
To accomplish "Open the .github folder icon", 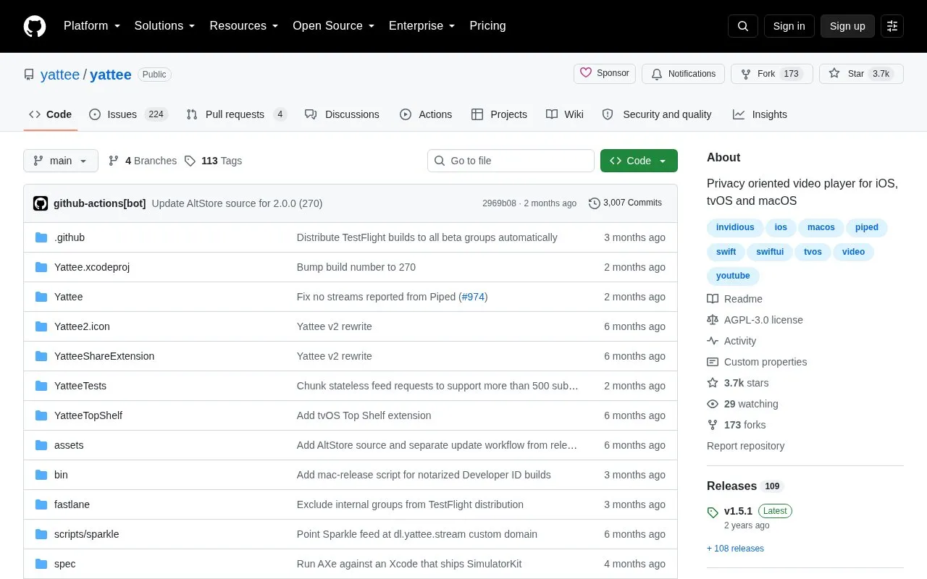I will (x=41, y=237).
